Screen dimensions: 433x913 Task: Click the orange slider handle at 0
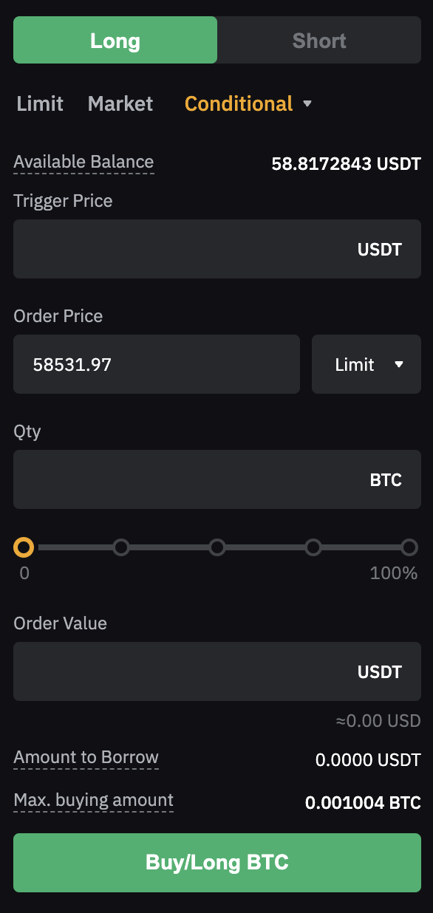tap(24, 547)
